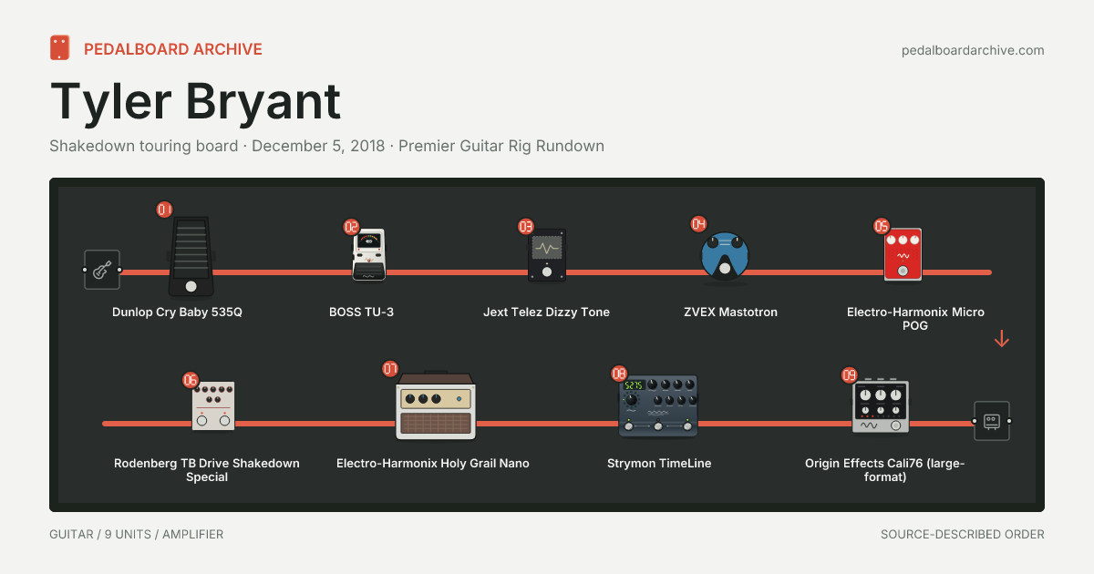Click the Strymon TimeLine label
The width and height of the screenshot is (1094, 574).
[659, 463]
